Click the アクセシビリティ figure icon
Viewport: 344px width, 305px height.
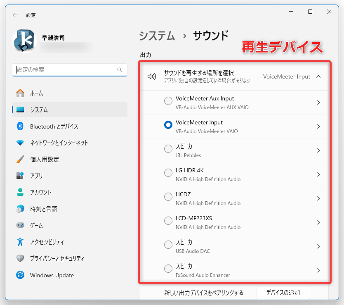(x=20, y=242)
